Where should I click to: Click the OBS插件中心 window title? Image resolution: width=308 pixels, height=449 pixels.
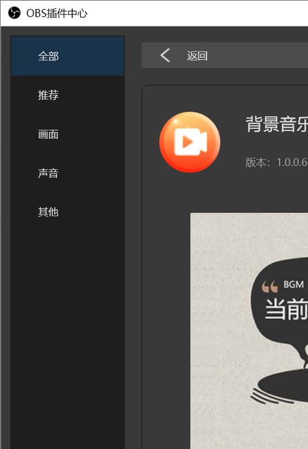pos(56,13)
